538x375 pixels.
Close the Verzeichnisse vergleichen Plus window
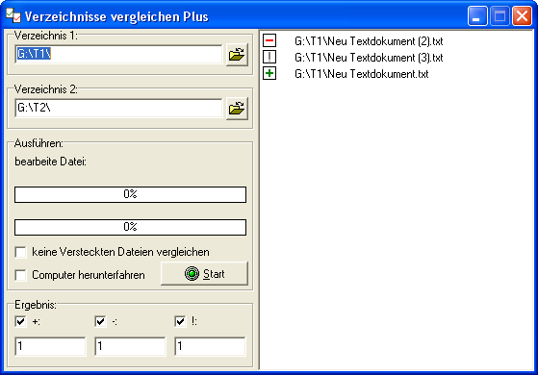click(x=522, y=15)
